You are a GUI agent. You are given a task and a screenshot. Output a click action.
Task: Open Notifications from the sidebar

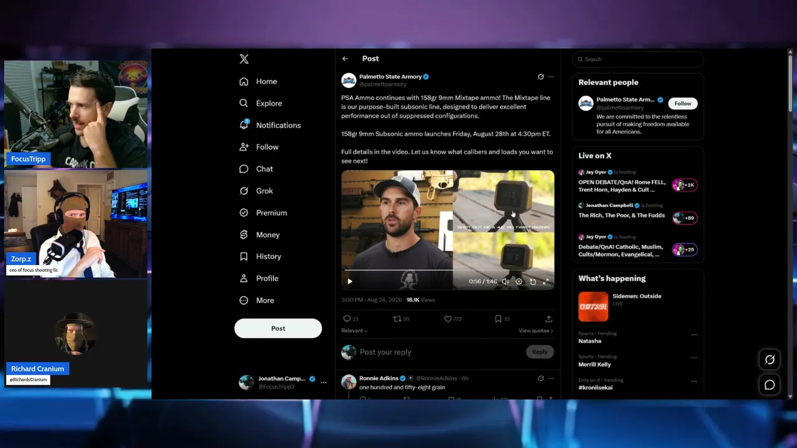(x=270, y=125)
